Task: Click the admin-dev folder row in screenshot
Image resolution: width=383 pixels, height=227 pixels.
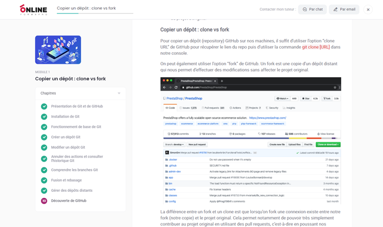Action: (252, 171)
